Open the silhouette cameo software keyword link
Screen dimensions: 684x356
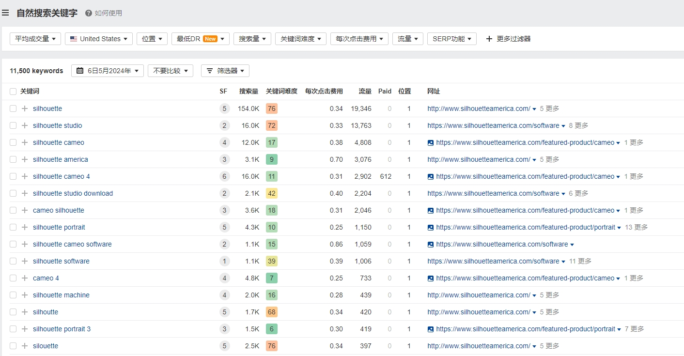click(72, 244)
